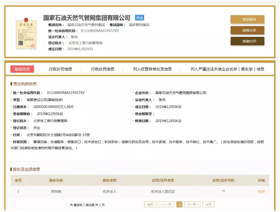Screen dimensions: 280x212
Task: Jump to 末页 in the pagination
Action: [208, 205]
